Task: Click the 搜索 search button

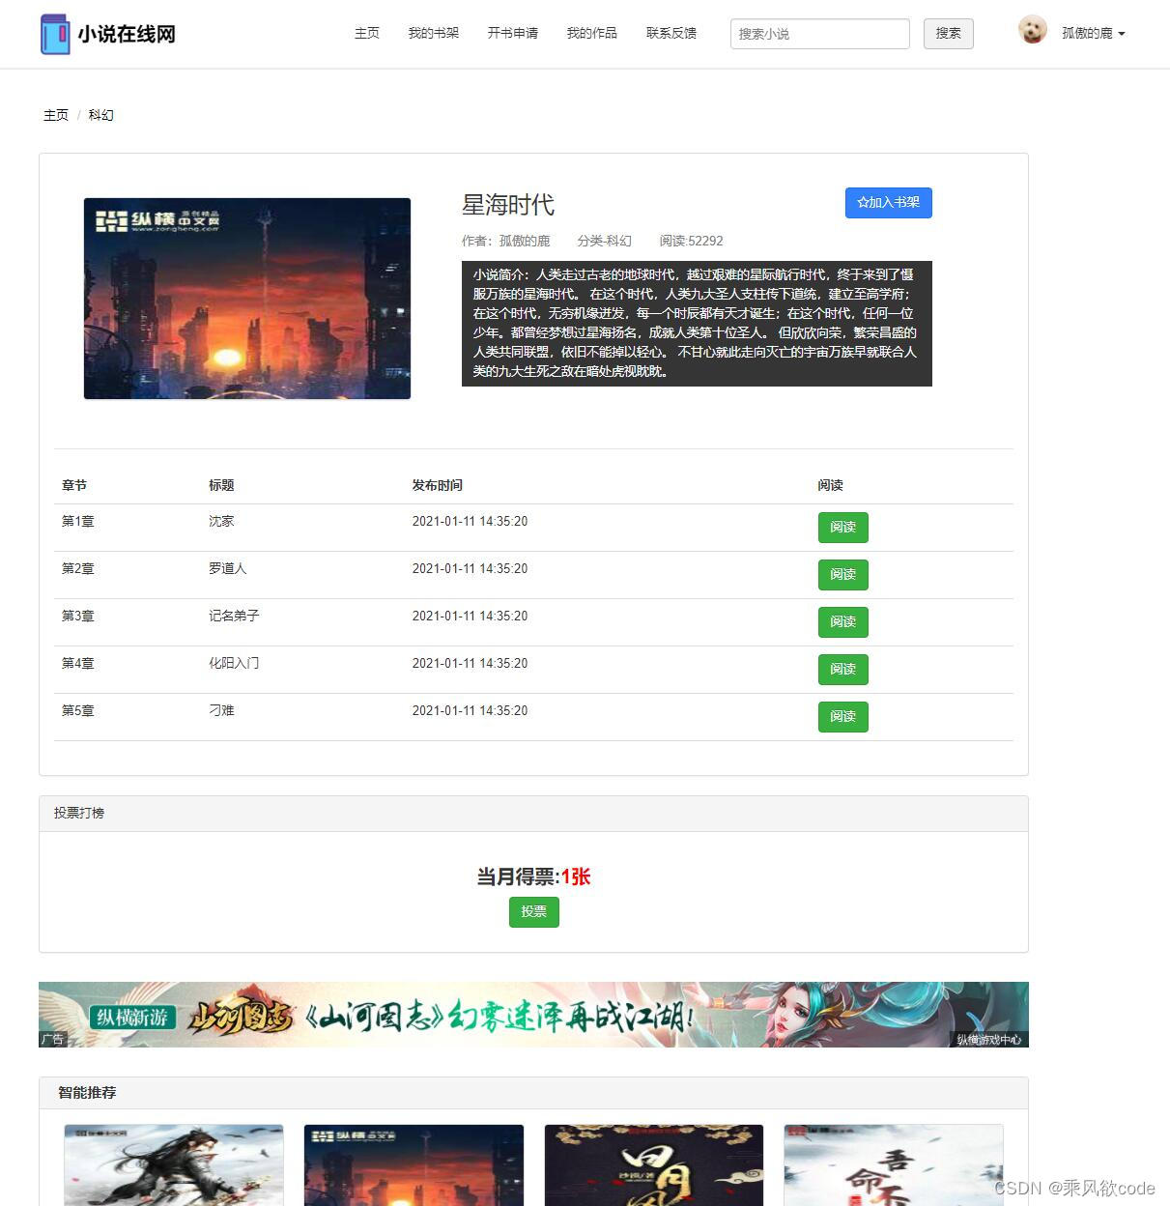Action: point(948,33)
